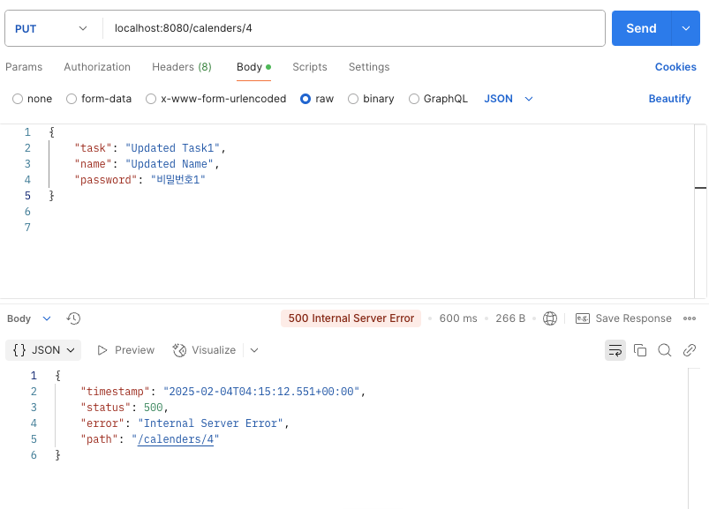Screen dimensions: 709x509
Task: Search within the response body
Action: [x=664, y=350]
